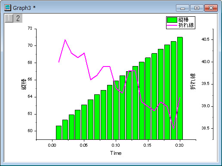Screen dimensions: 222x166
Task: Click the left axis tick label 66
Action: [x=30, y=79]
